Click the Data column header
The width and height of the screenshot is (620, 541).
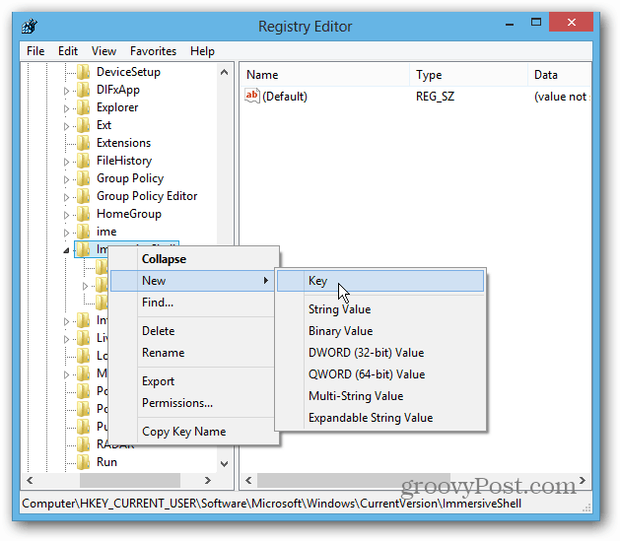point(560,75)
